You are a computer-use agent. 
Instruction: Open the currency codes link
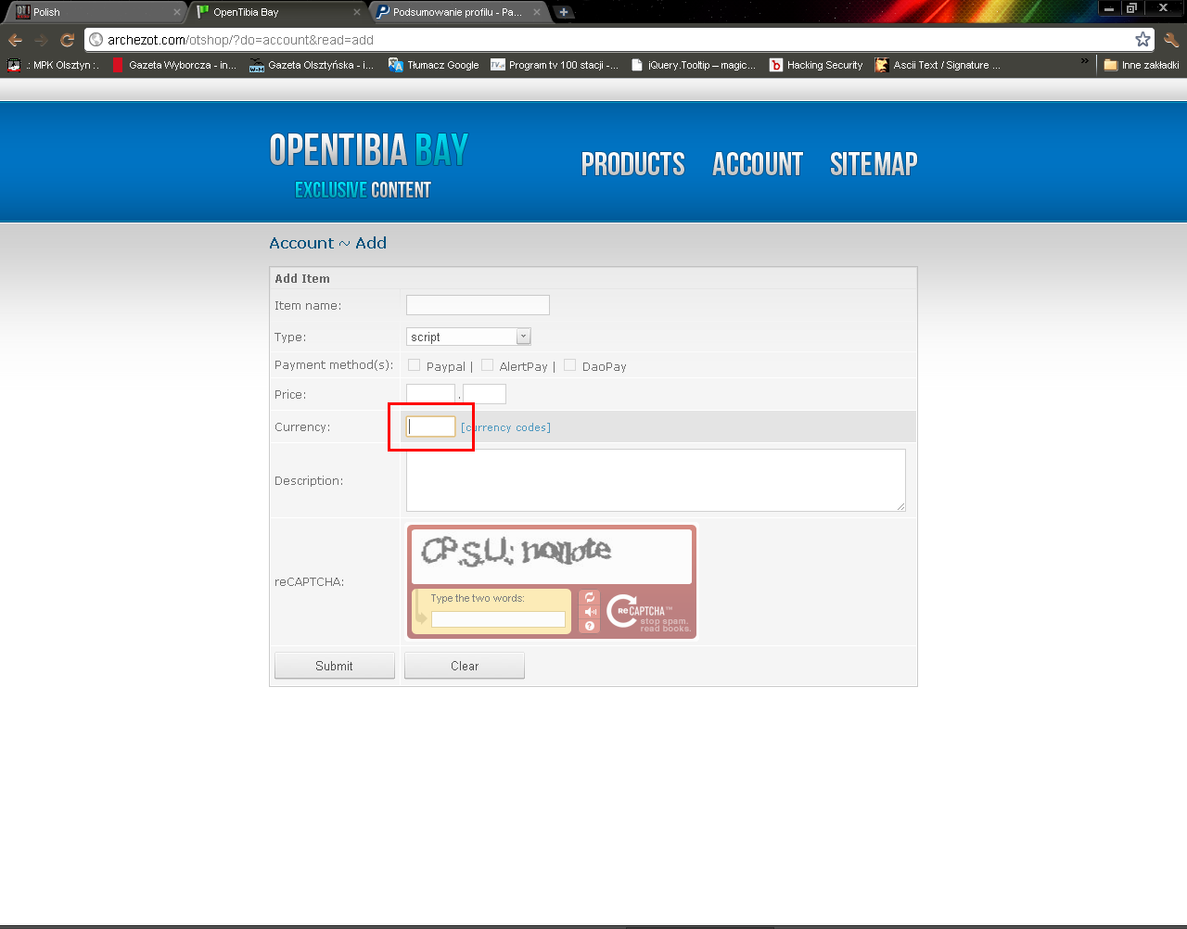[x=505, y=427]
